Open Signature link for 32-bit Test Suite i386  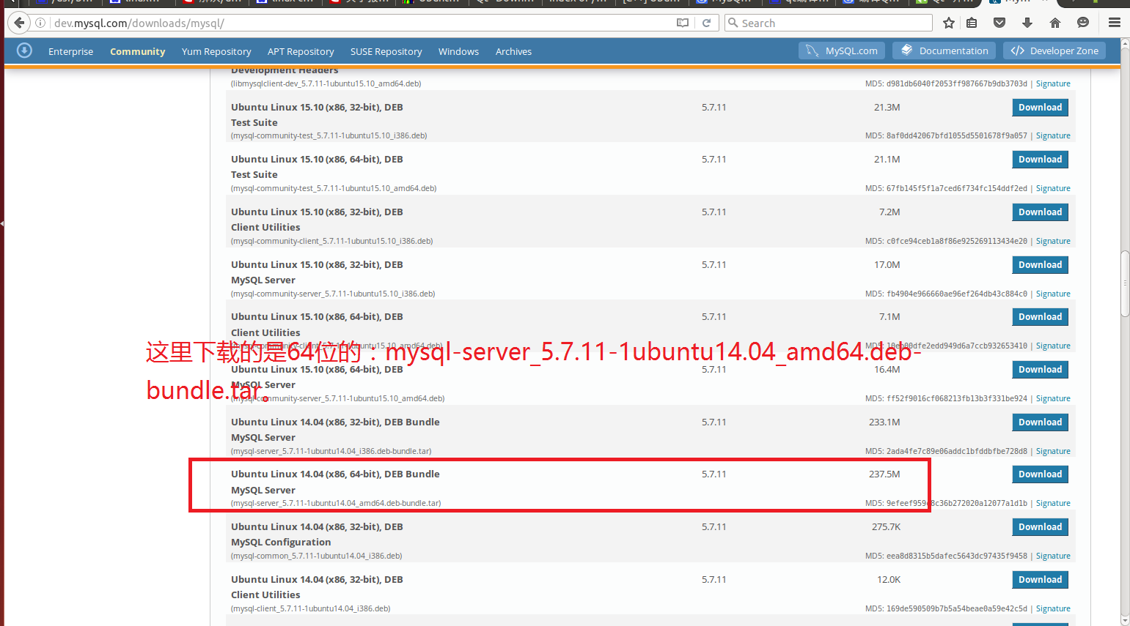point(1053,135)
